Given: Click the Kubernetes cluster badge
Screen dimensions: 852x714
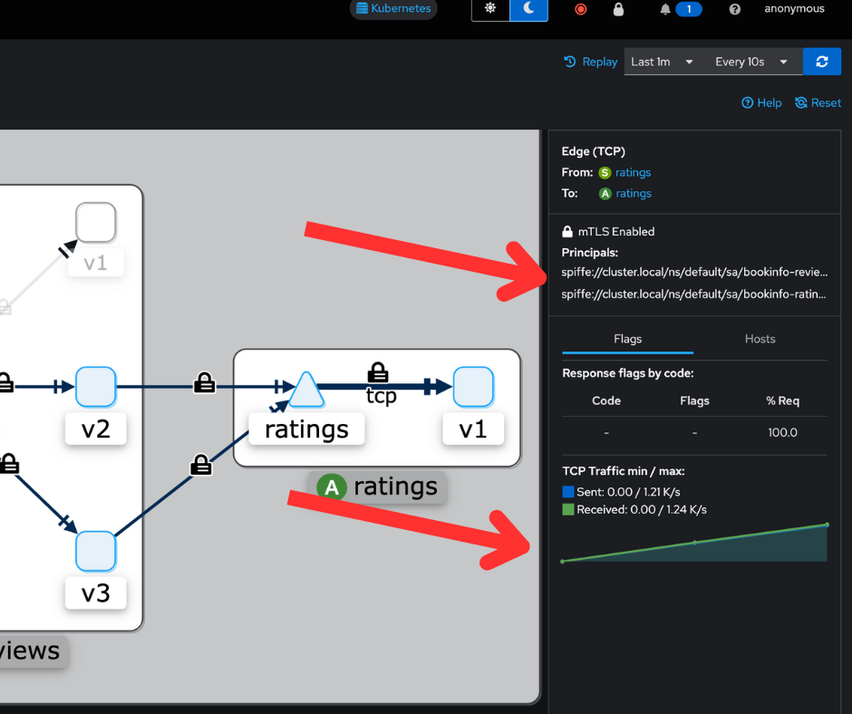Looking at the screenshot, I should coord(393,9).
